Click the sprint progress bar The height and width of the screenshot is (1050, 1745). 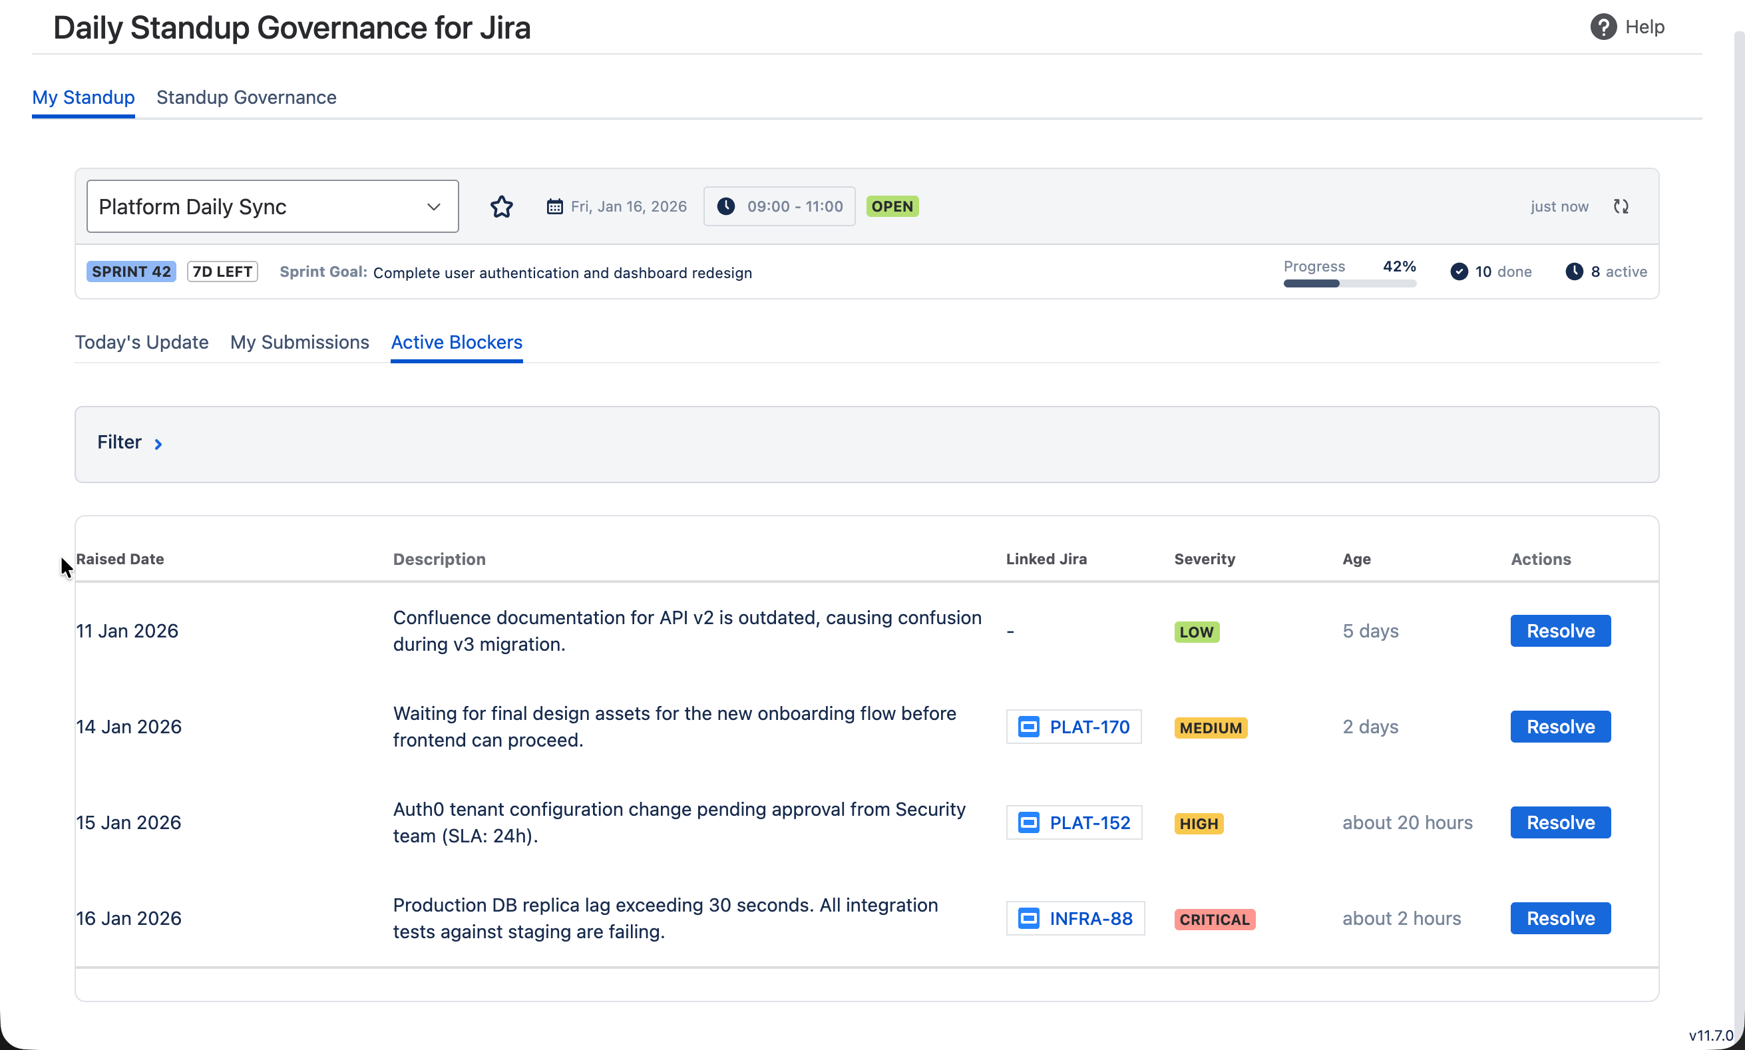coord(1350,283)
